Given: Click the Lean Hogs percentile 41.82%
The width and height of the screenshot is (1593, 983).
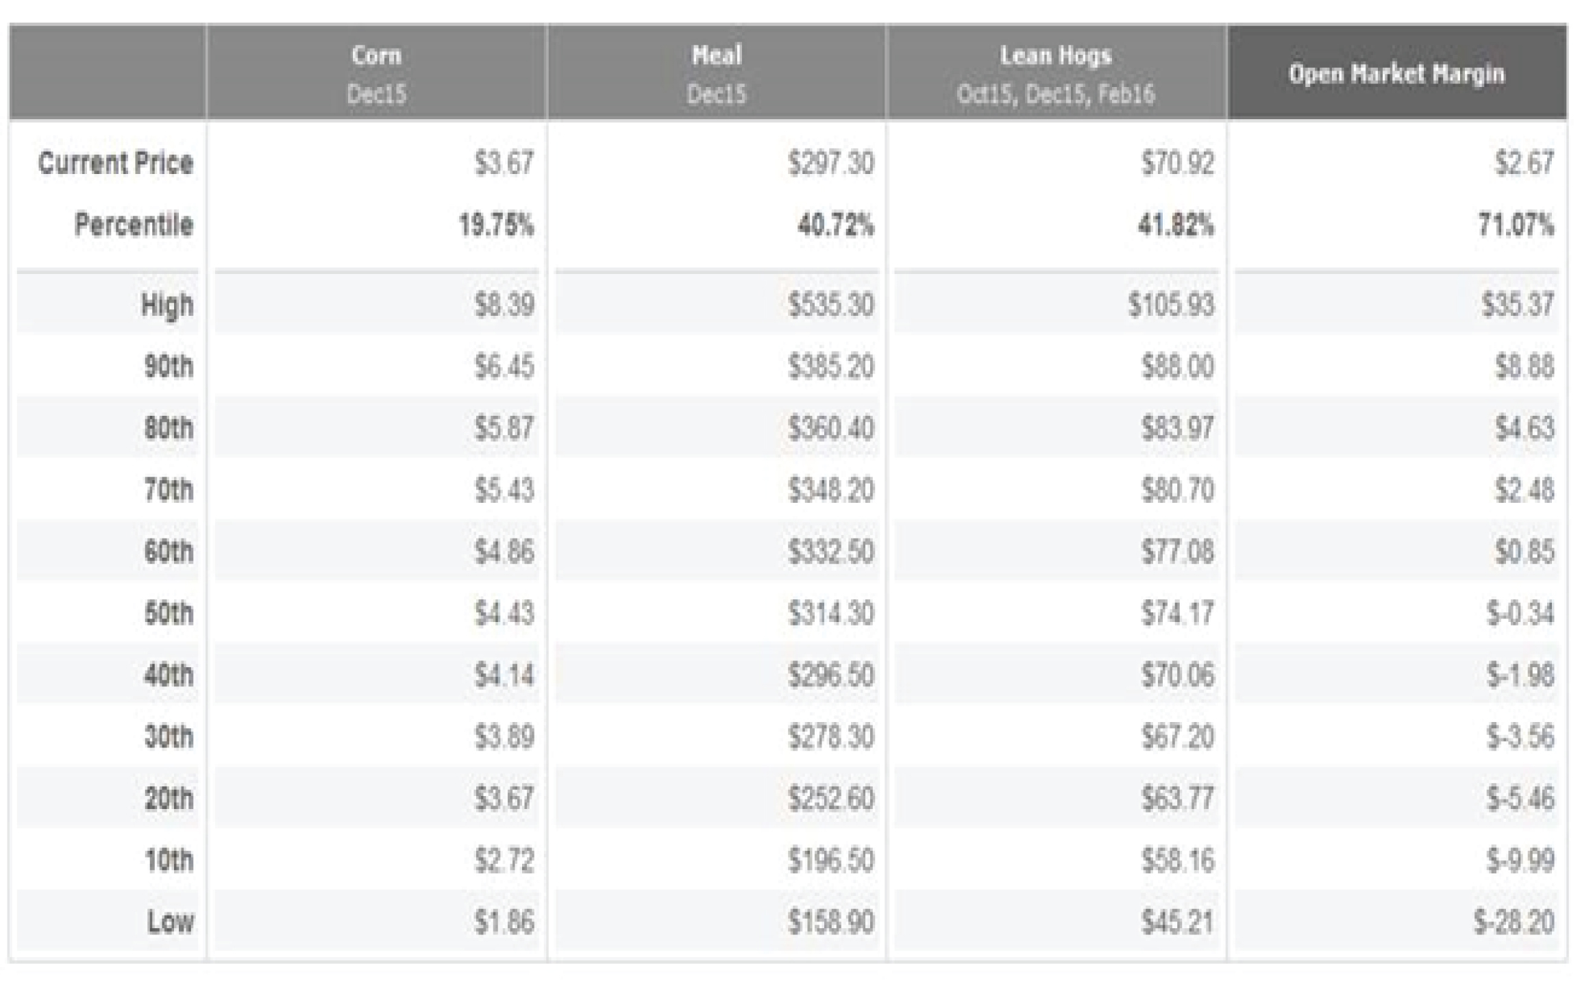Looking at the screenshot, I should coord(1175,225).
